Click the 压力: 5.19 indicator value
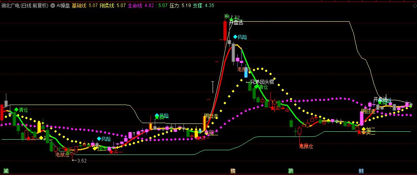This screenshot has height=175, width=417. pos(180,6)
